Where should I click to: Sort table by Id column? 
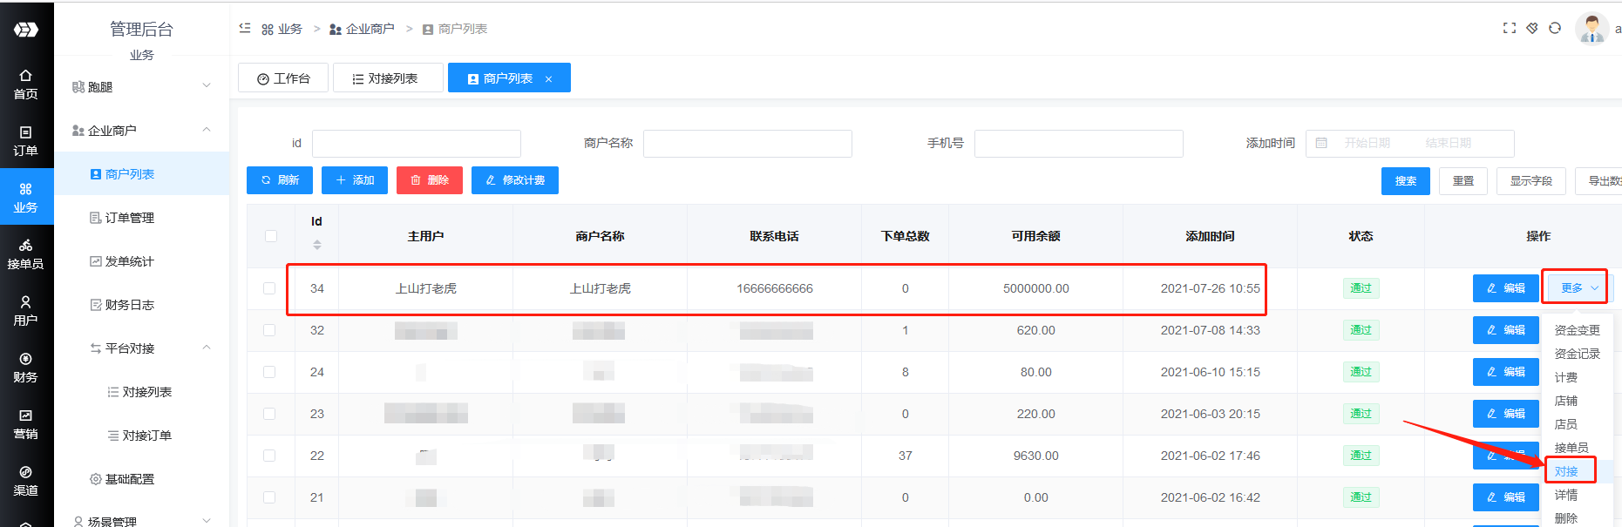pyautogui.click(x=317, y=245)
